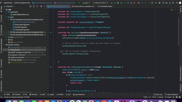Collapse the first info.spreadcode.bottomnavigationview package
The width and height of the screenshot is (182, 102).
click(x=9, y=20)
